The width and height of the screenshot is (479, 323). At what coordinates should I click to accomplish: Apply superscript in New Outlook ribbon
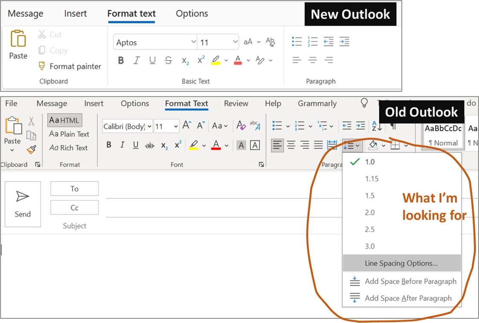[x=201, y=60]
